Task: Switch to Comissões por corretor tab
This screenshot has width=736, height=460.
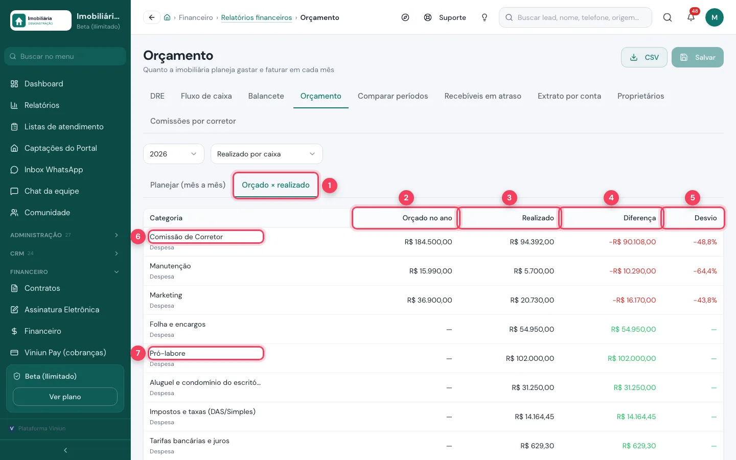Action: click(193, 121)
